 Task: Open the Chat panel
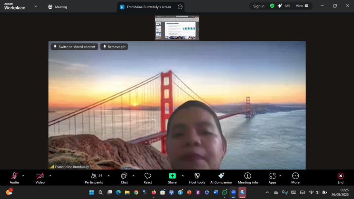124,178
